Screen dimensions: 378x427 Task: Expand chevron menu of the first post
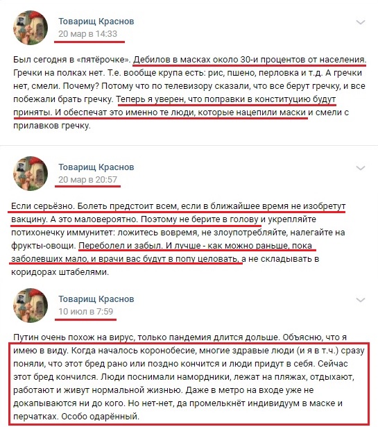pyautogui.click(x=361, y=22)
